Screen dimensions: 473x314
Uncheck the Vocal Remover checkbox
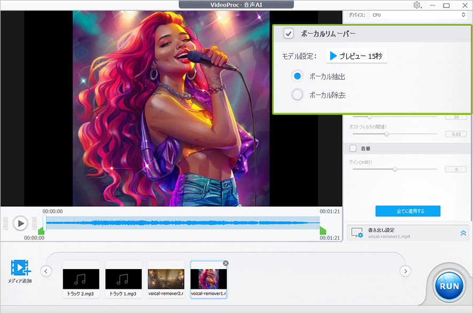[x=289, y=34]
